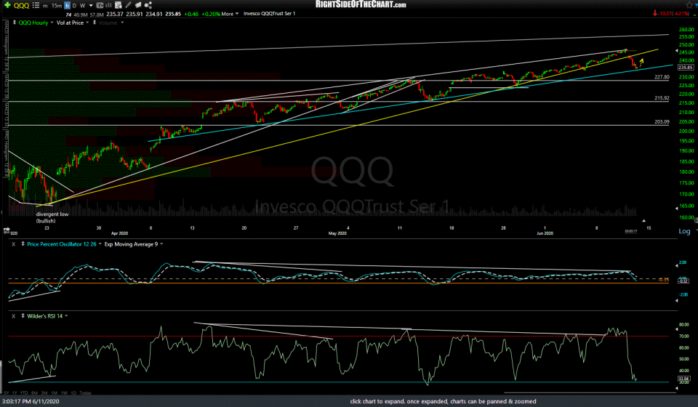Open the bar chart style icon
The width and height of the screenshot is (698, 407).
(x=108, y=5)
